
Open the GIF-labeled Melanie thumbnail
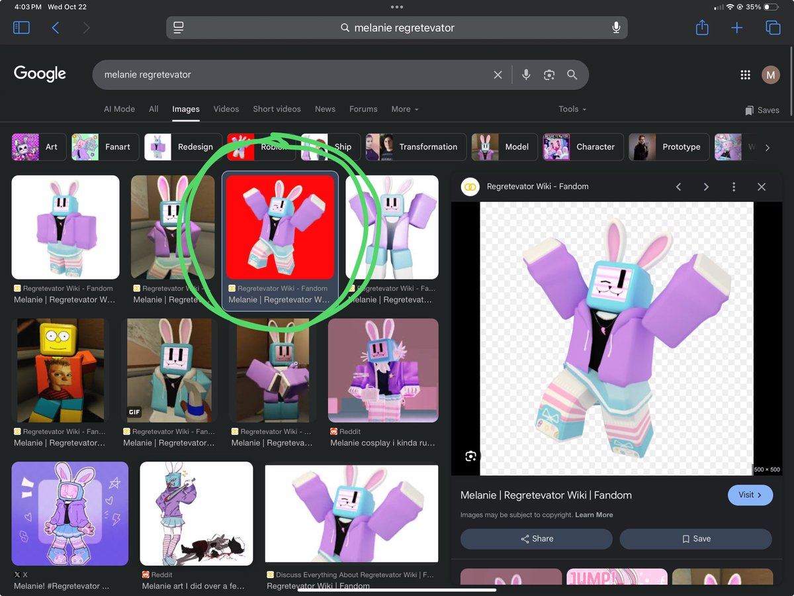click(x=169, y=371)
